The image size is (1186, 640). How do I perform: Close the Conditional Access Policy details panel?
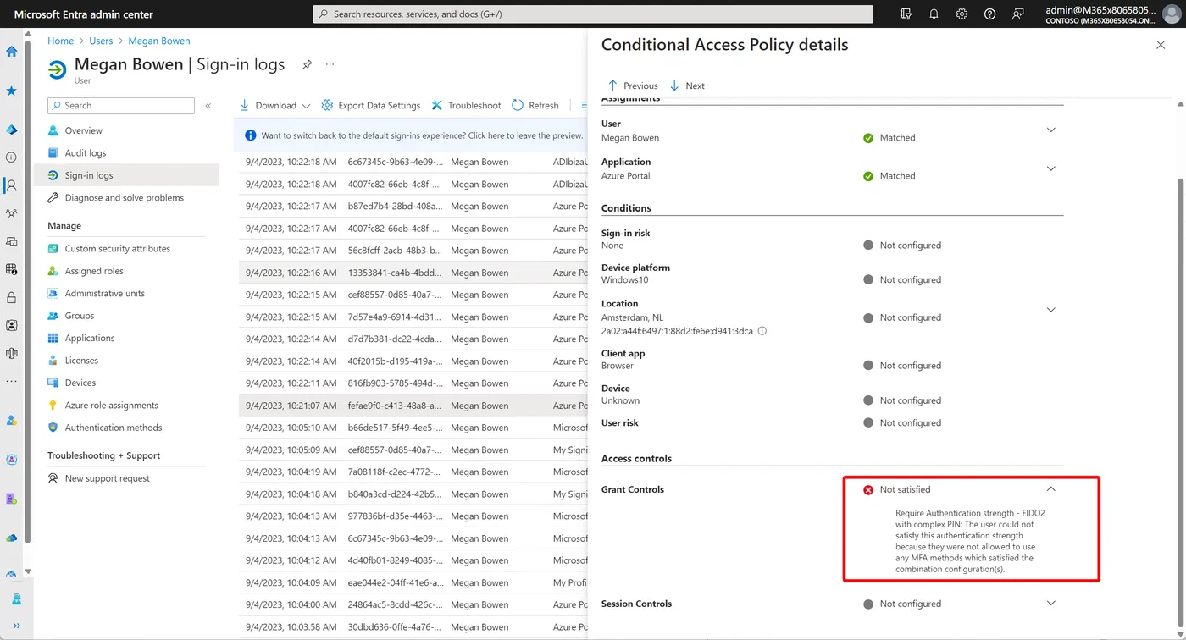tap(1161, 45)
